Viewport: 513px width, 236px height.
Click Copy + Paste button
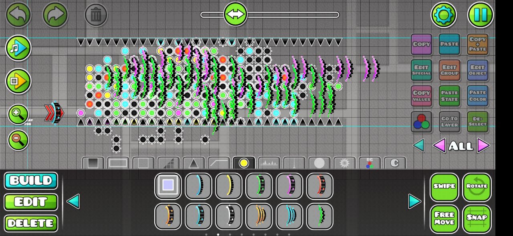click(x=478, y=44)
